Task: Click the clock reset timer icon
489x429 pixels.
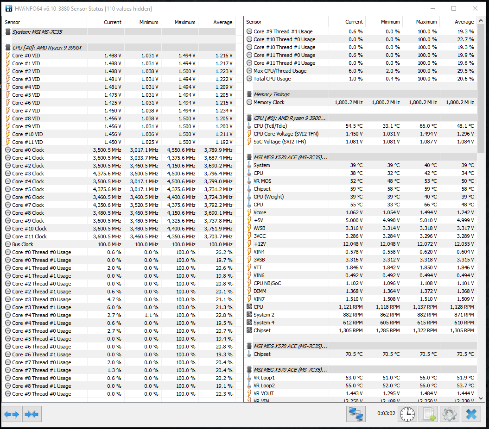Action: 407,414
